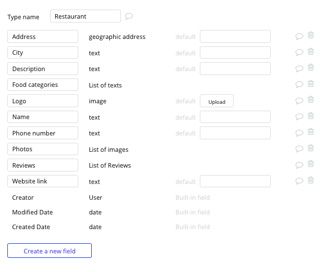Open comment bubble next to Type name
Viewport: 327px width, 272px height.
point(129,16)
